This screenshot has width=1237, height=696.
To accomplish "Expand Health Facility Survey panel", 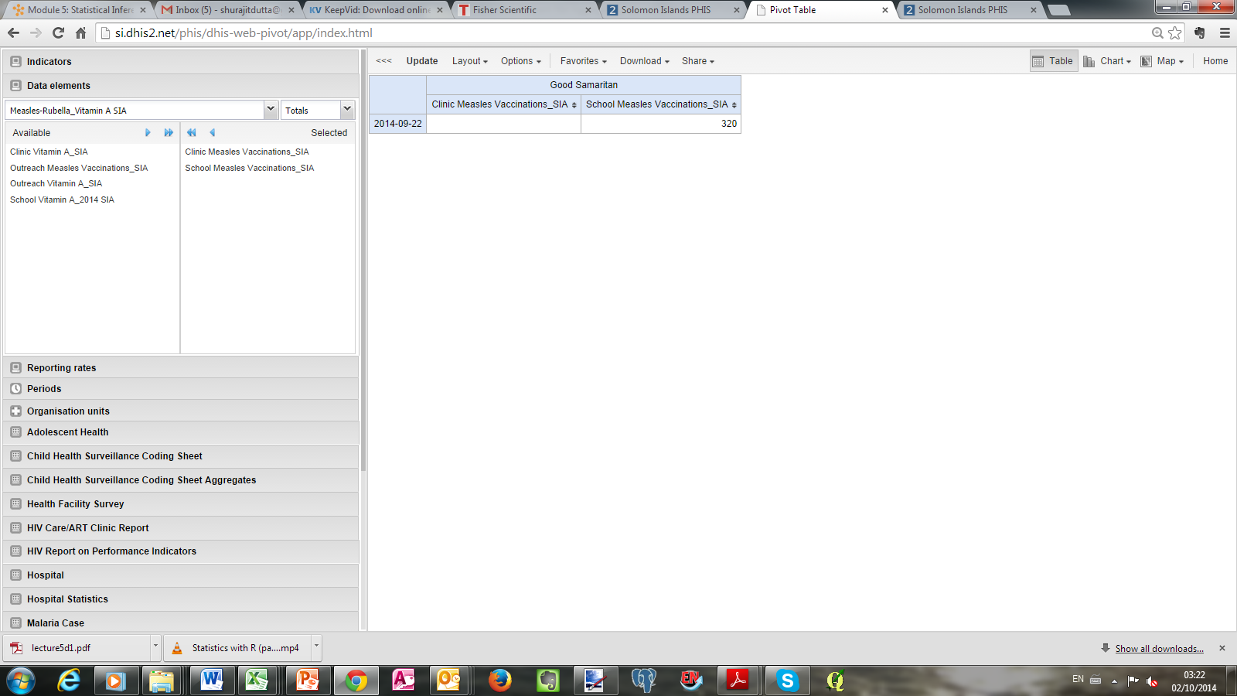I will pos(181,504).
